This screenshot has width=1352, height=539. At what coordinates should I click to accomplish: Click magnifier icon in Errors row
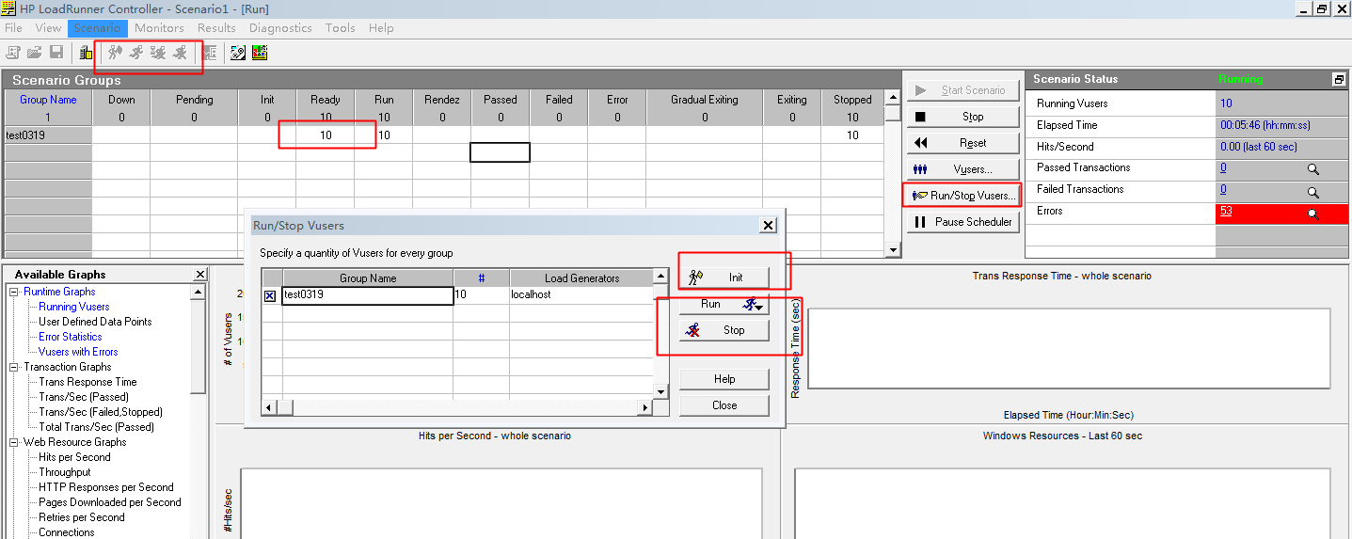(x=1313, y=214)
